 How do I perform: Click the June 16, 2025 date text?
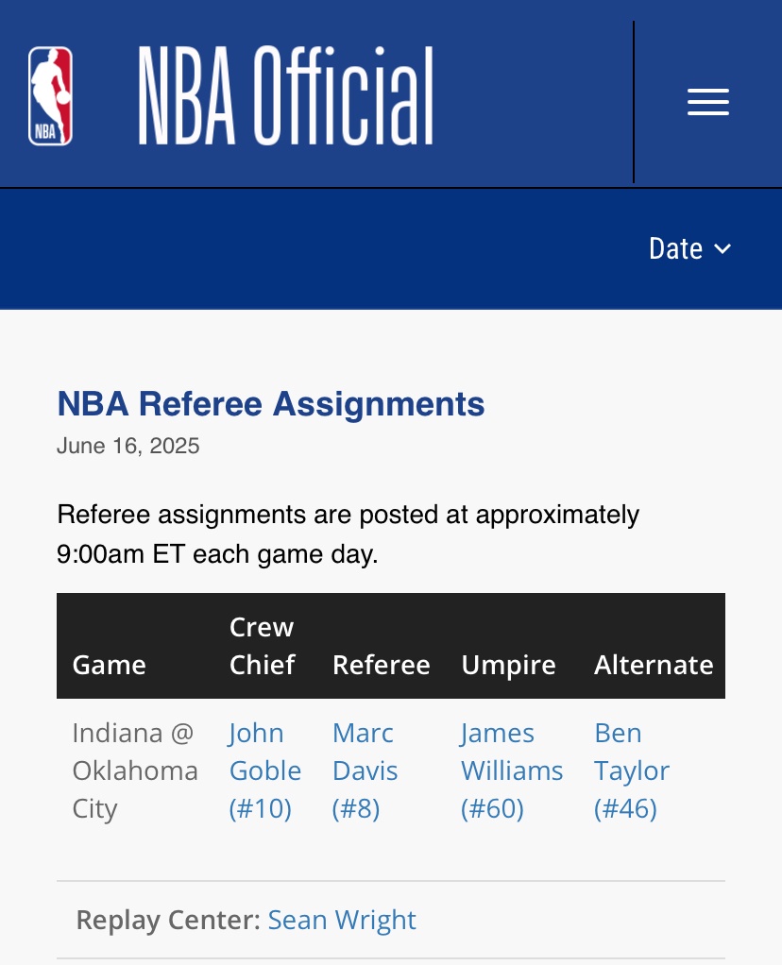point(128,446)
